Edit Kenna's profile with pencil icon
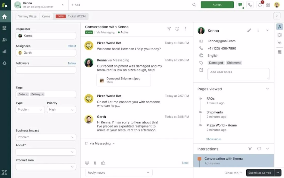This screenshot has width=284, height=178. [x=249, y=30]
